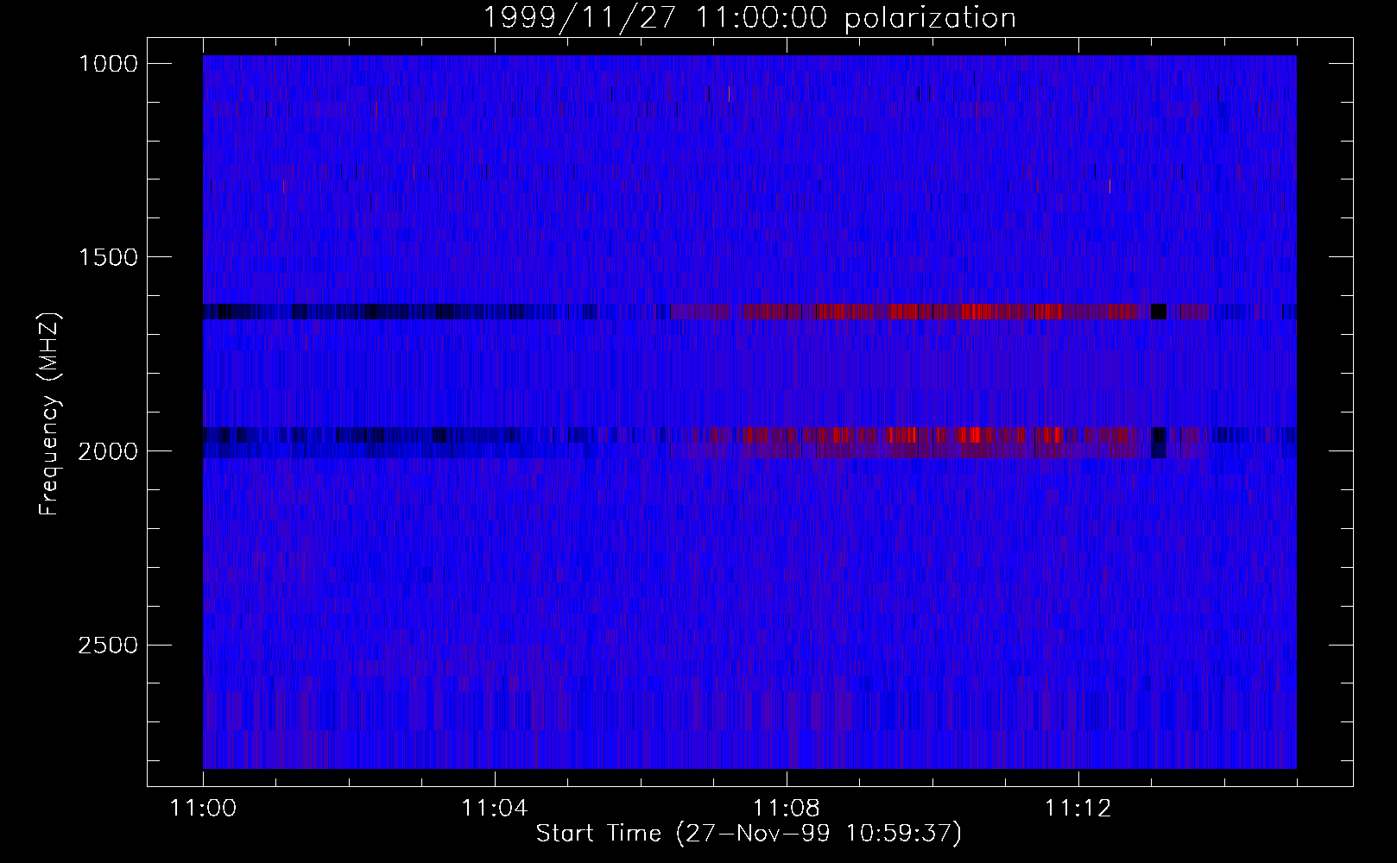Click the 2000 frequency tick label
The image size is (1397, 863).
tap(109, 451)
